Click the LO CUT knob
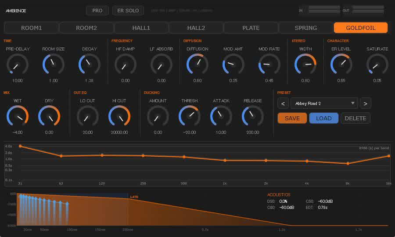The height and width of the screenshot is (237, 395). click(x=88, y=116)
